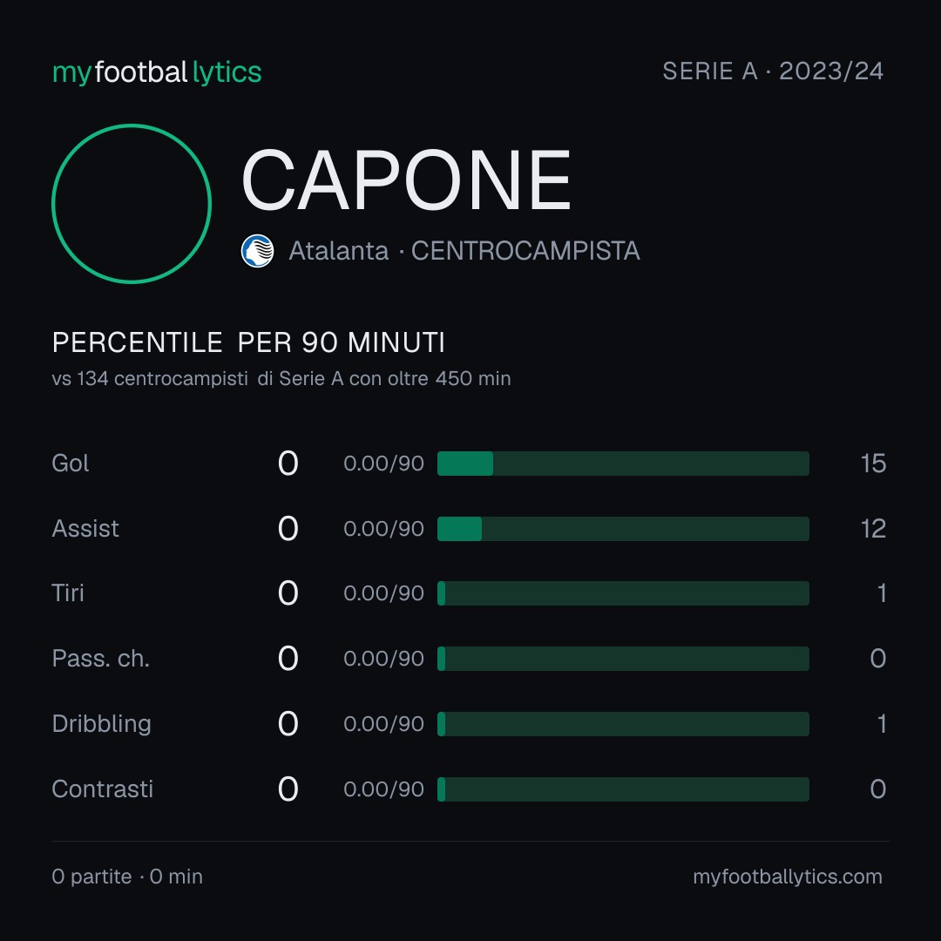Click the PERCENTILE PER 90 MINUTI heading

click(248, 342)
